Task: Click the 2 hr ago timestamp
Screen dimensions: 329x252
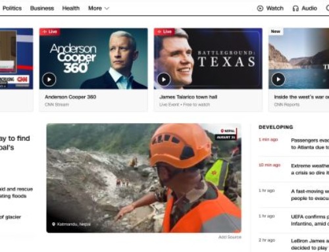Action: tap(266, 240)
